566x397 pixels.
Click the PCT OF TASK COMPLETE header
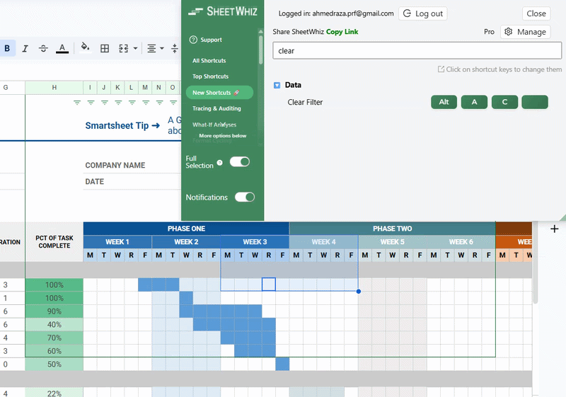coord(54,242)
